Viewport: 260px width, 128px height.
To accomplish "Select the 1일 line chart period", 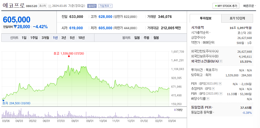I will click(x=24, y=38).
